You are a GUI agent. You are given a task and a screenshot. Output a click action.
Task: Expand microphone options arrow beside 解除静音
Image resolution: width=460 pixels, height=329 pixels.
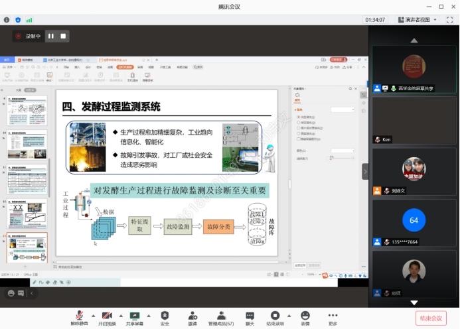tap(92, 315)
